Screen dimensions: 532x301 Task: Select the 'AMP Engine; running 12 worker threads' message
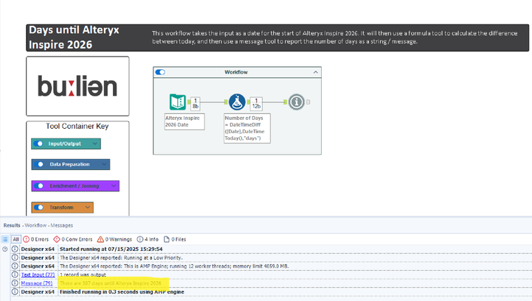click(174, 266)
